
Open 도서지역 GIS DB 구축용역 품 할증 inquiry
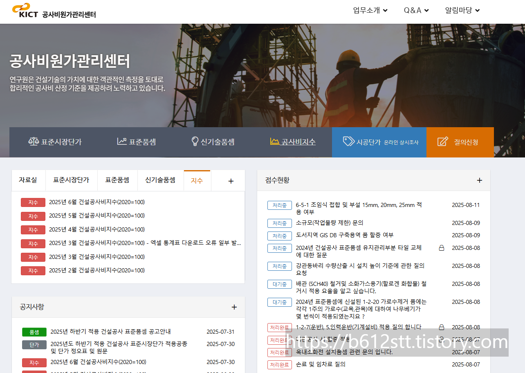(345, 235)
